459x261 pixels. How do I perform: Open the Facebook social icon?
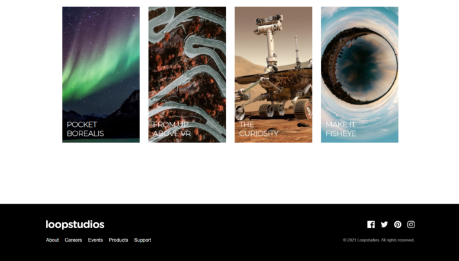click(371, 224)
